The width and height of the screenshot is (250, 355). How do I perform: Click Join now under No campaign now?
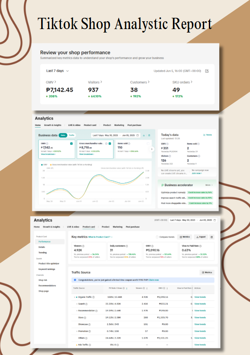[x=197, y=173]
